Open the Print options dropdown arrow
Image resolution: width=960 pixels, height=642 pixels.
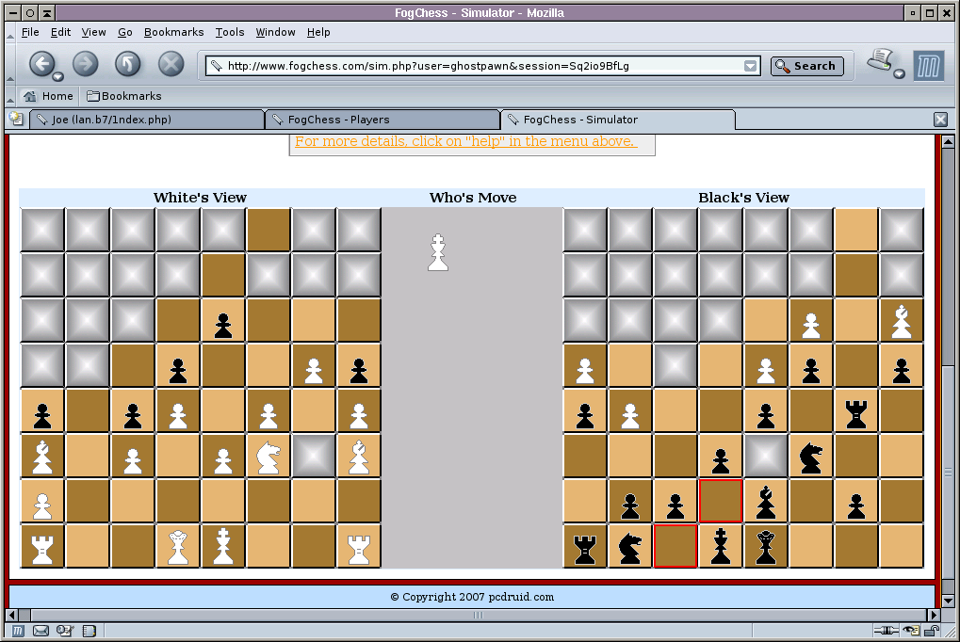pyautogui.click(x=899, y=75)
